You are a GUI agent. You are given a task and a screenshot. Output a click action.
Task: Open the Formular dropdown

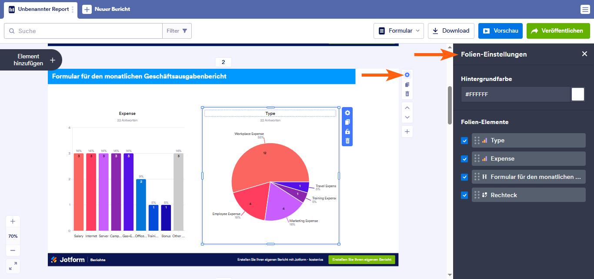[398, 31]
